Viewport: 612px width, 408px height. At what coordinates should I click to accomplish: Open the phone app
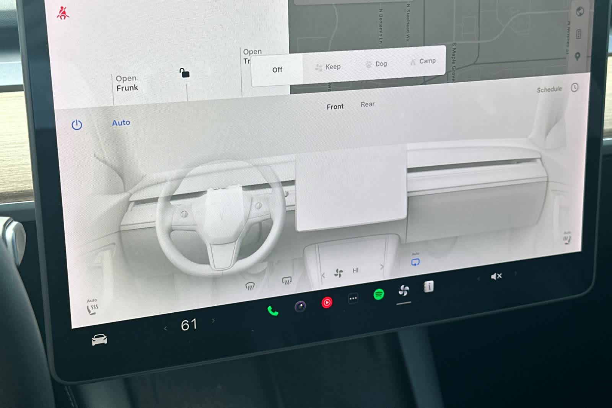coord(273,310)
